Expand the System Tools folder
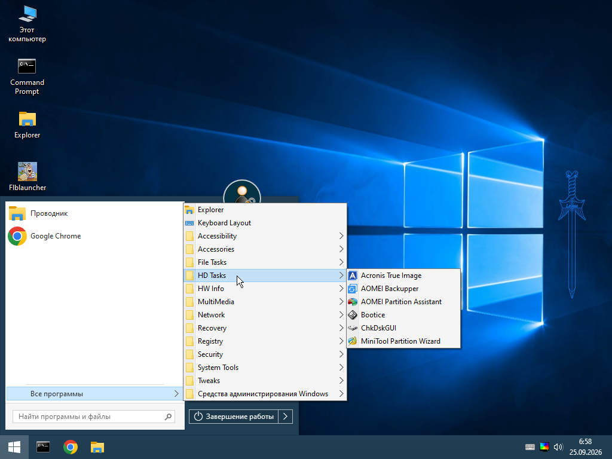The height and width of the screenshot is (459, 612). [x=265, y=368]
